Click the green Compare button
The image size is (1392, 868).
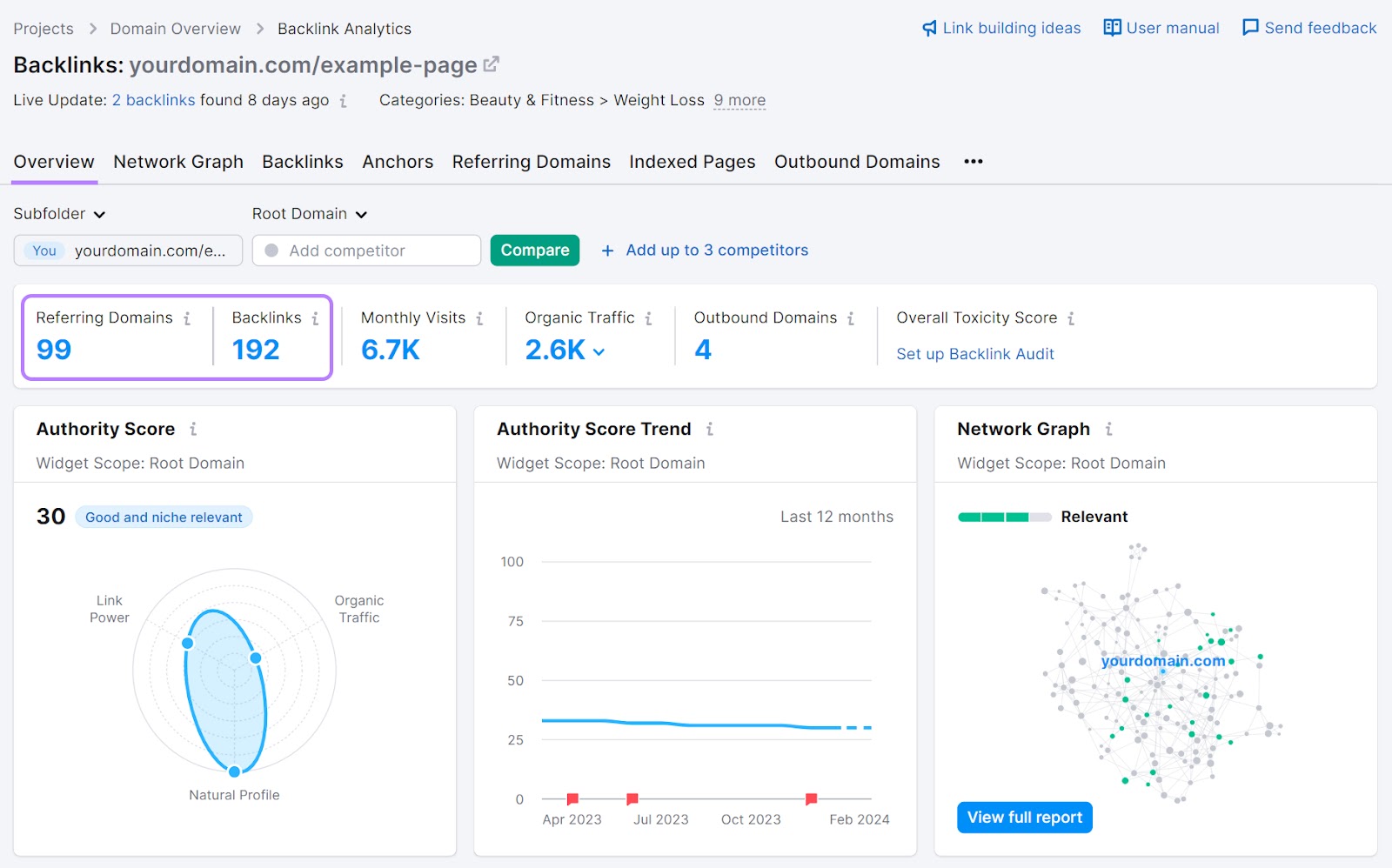point(535,250)
